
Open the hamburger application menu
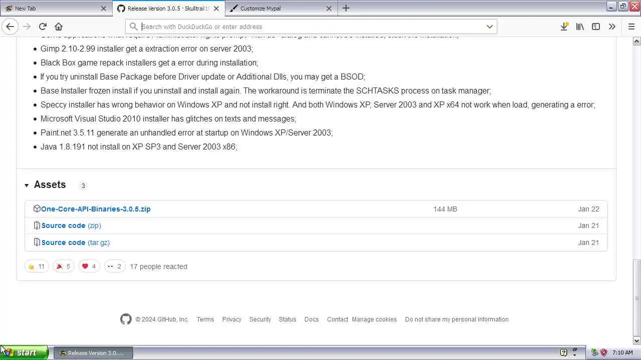point(631,26)
